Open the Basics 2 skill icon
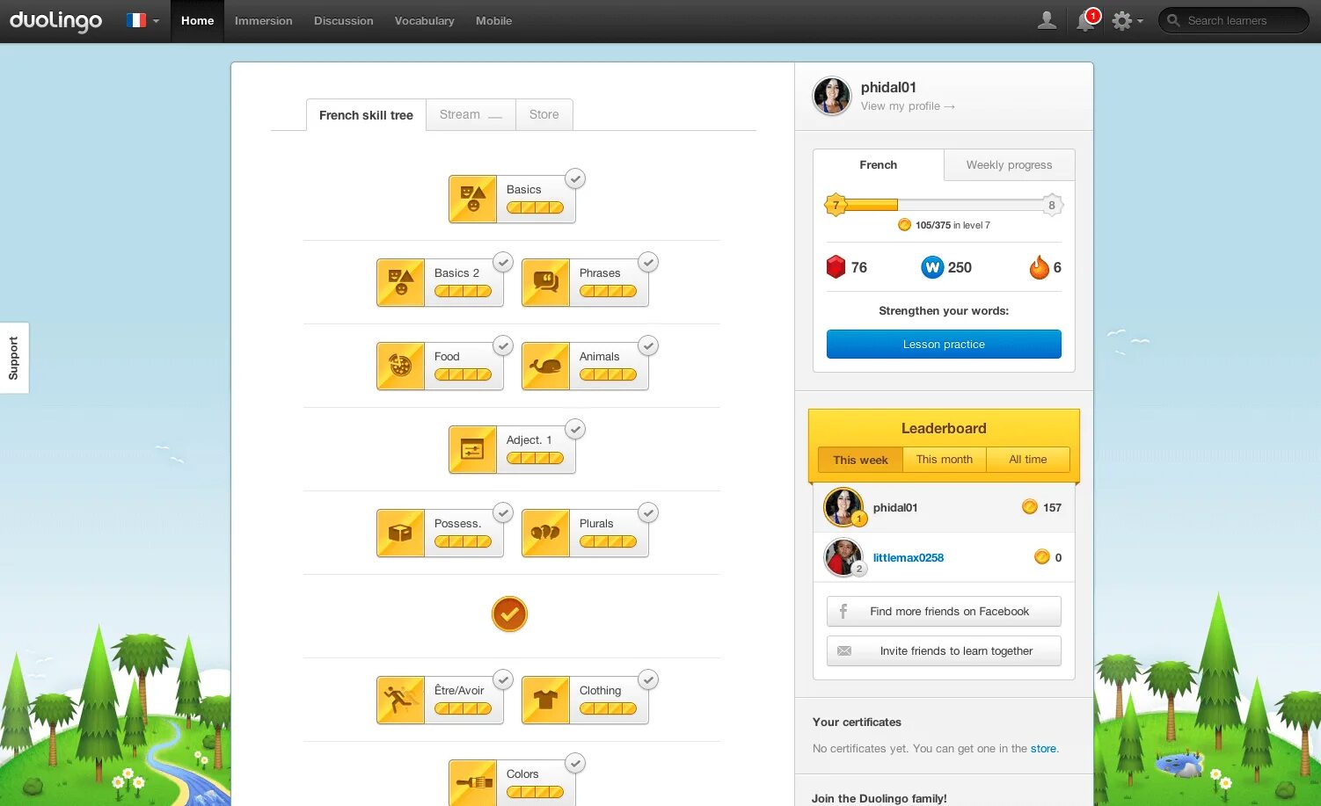Viewport: 1321px width, 806px height. click(x=401, y=282)
